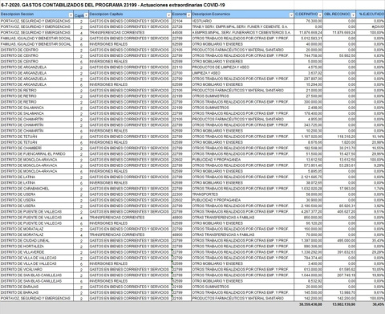Click the 6,83% executed cell

pos(371,55)
